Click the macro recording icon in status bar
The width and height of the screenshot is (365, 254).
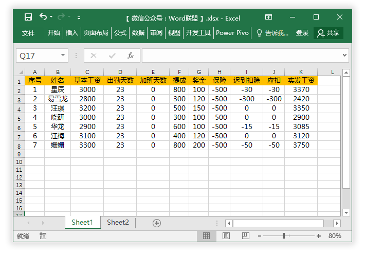43,235
